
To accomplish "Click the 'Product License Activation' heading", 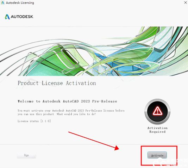I will point(57,83).
